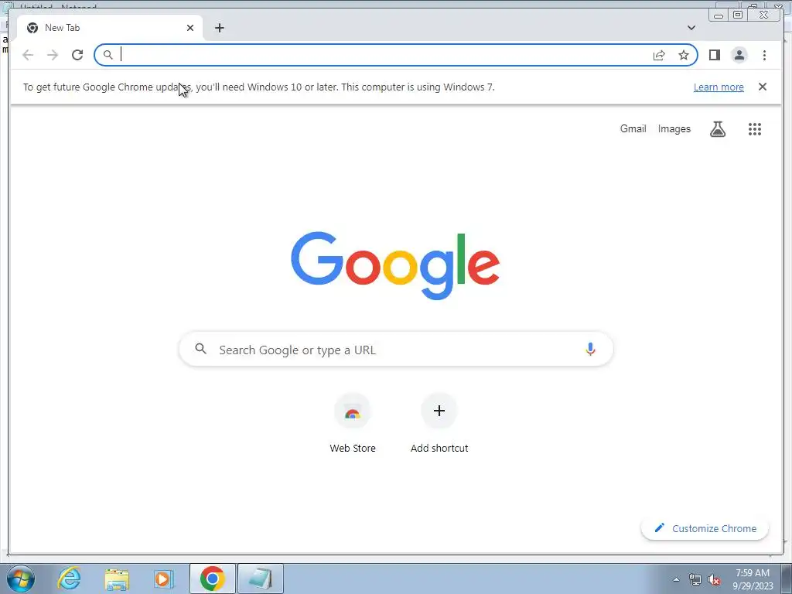
Task: Open the taskbar clock showing 7:59 AM
Action: (753, 579)
